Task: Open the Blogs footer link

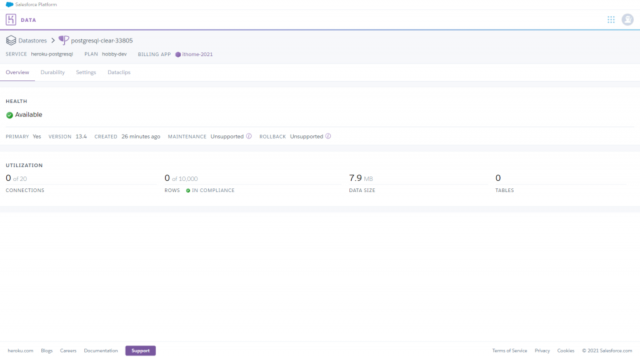Action: pos(46,351)
